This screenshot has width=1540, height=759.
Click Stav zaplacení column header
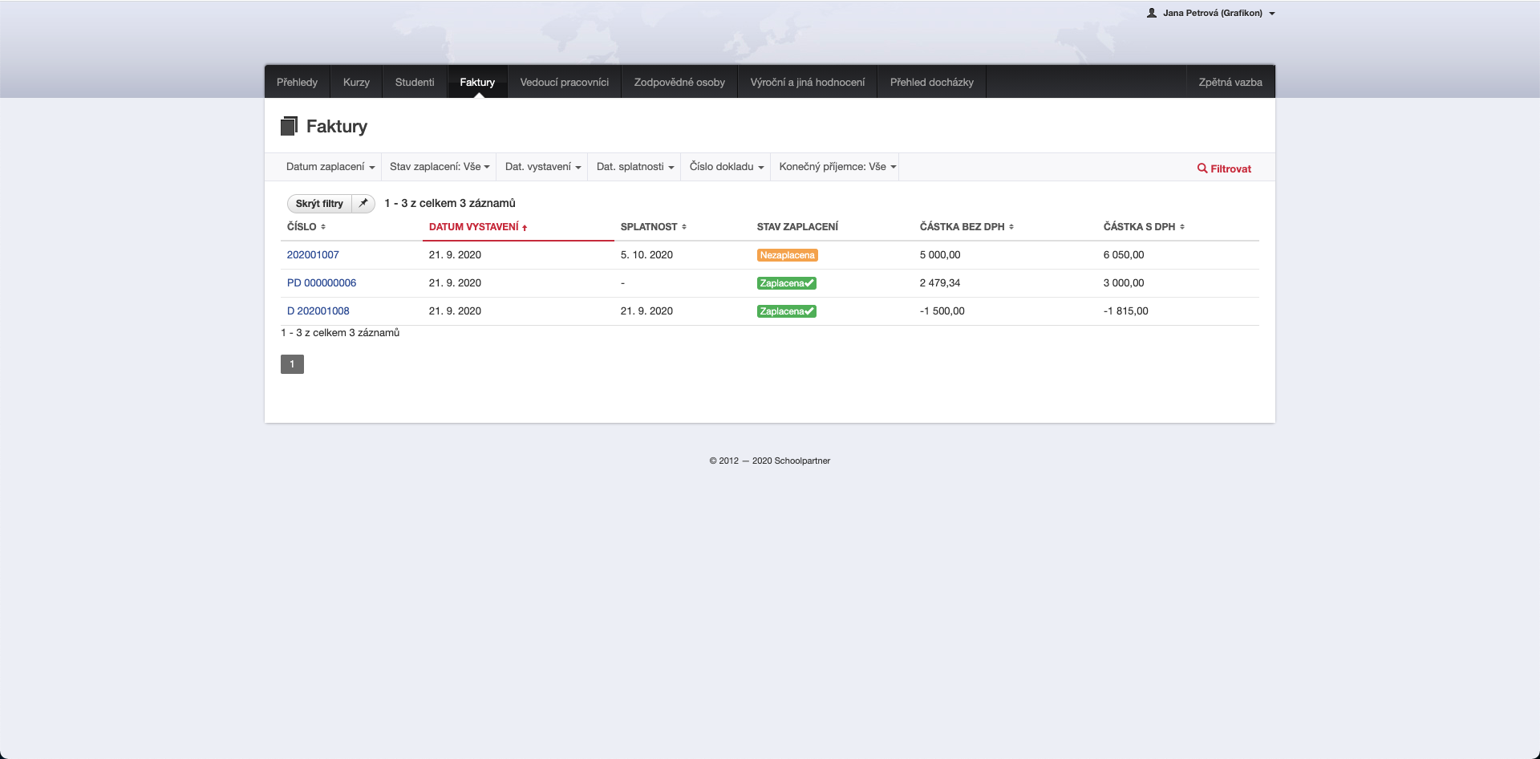(797, 227)
